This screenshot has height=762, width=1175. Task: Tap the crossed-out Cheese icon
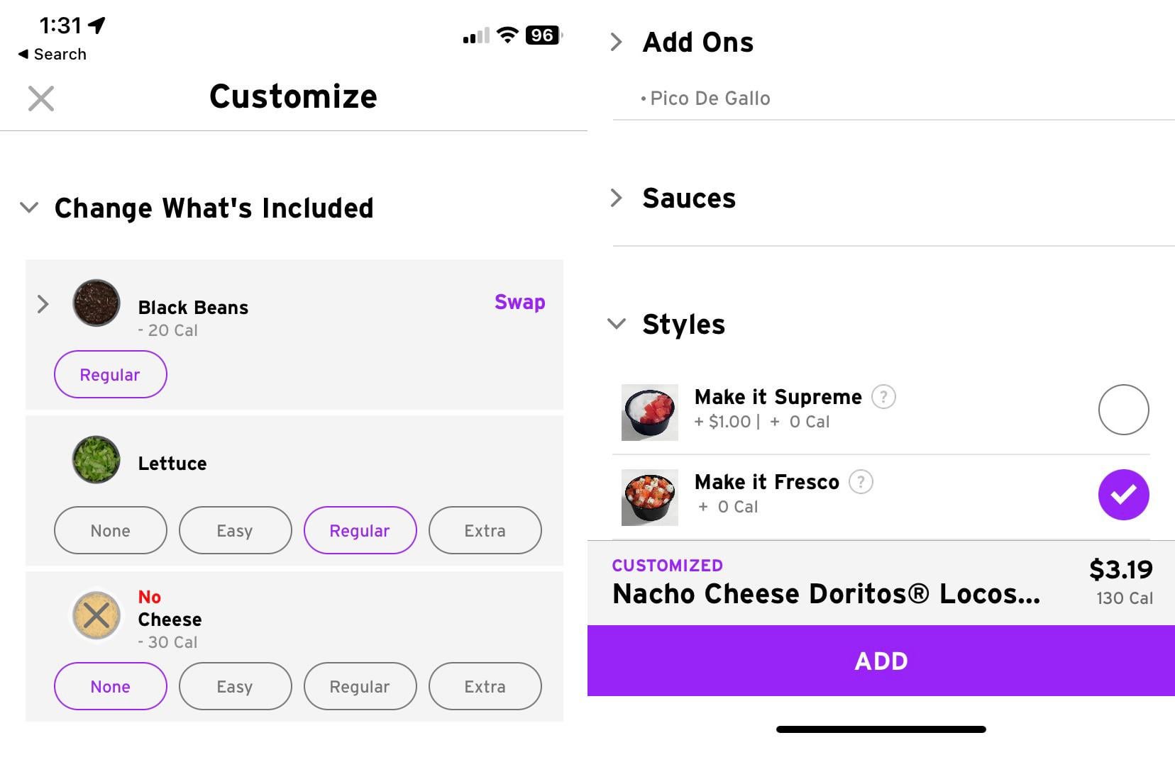pos(96,615)
